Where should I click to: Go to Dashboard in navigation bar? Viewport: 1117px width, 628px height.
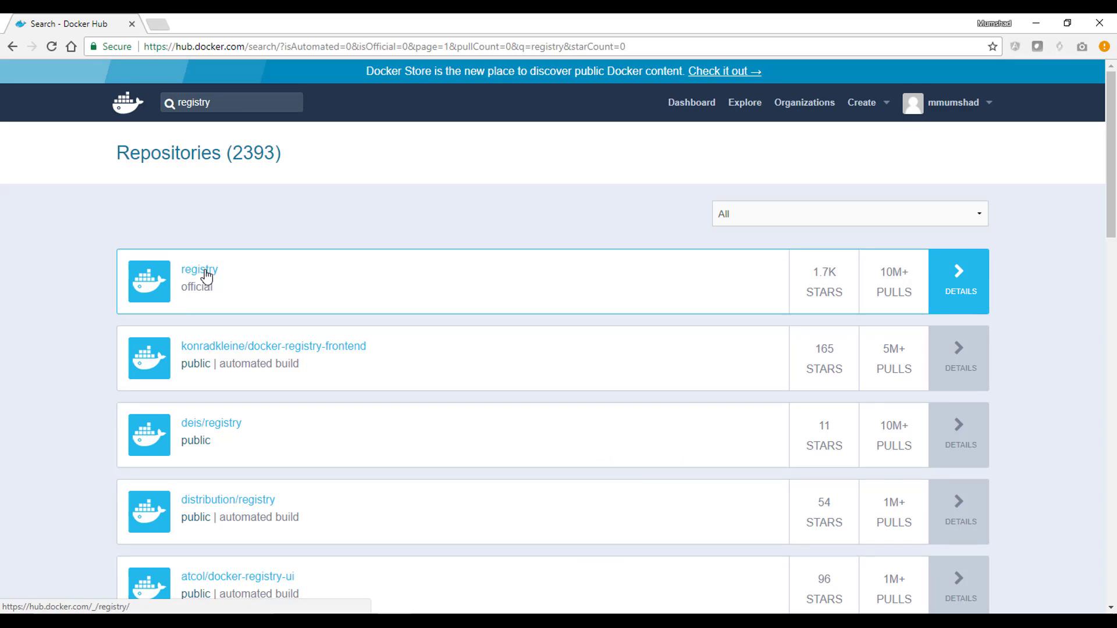click(x=691, y=102)
